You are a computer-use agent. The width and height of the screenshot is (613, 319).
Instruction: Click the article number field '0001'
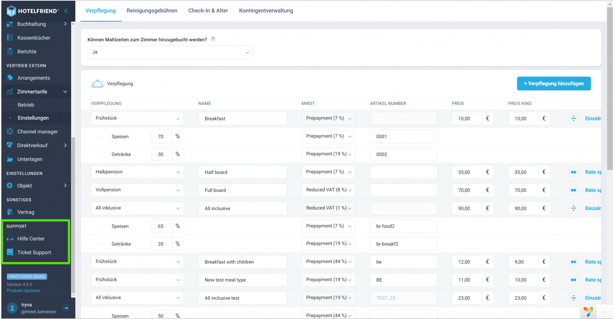click(404, 137)
